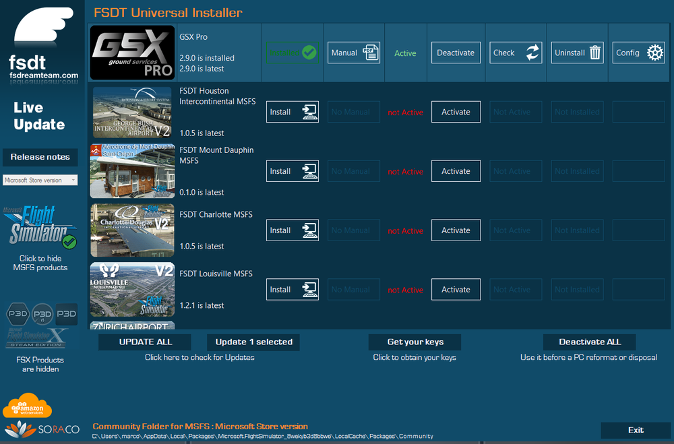This screenshot has width=674, height=444.
Task: Click the GSX Pro Check refresh arrows icon
Action: click(532, 53)
